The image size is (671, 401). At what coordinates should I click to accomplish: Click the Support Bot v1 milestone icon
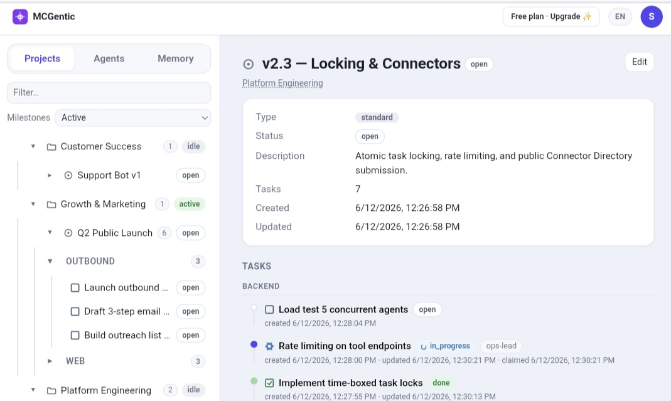click(x=68, y=175)
